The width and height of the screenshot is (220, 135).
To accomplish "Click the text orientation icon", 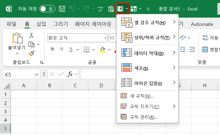I will [183, 38].
